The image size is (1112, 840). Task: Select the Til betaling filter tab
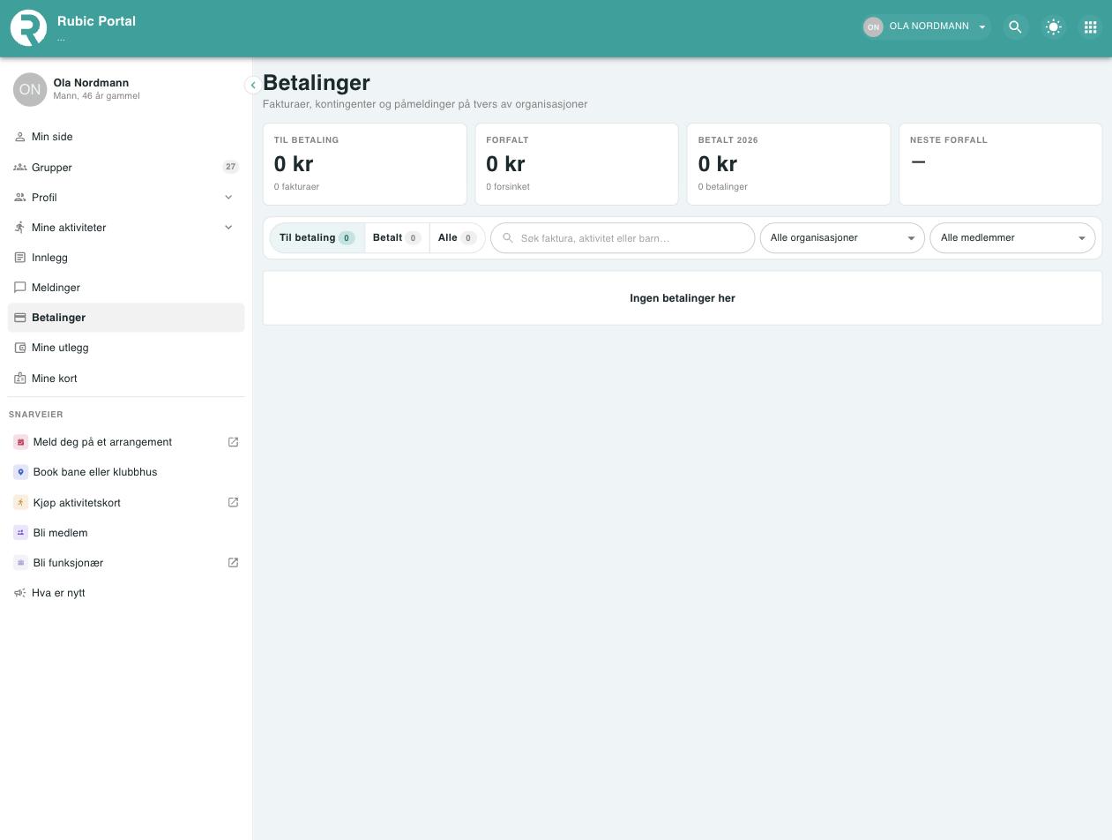click(317, 237)
